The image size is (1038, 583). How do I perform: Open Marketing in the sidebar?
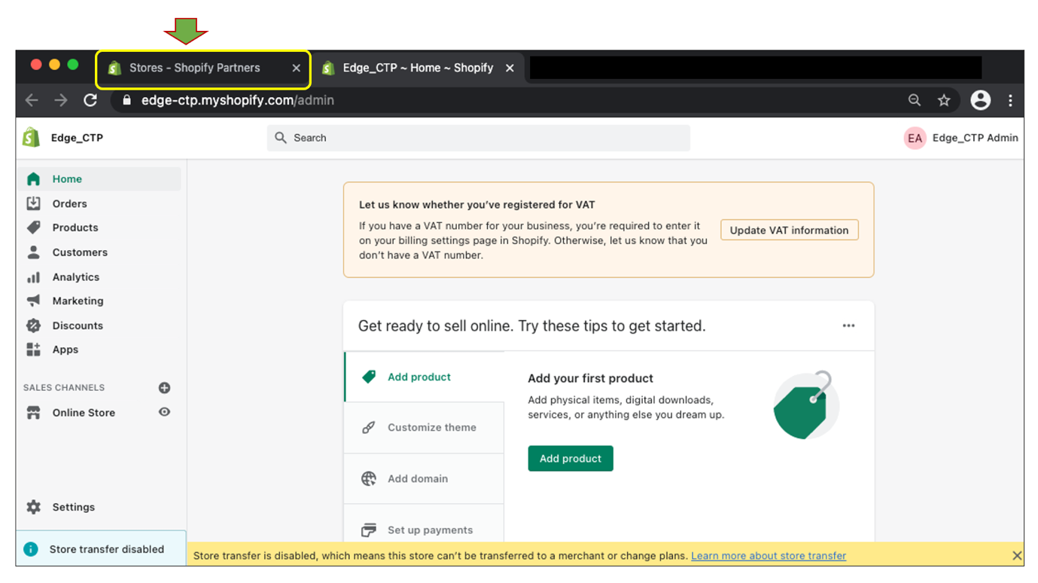[x=78, y=301]
